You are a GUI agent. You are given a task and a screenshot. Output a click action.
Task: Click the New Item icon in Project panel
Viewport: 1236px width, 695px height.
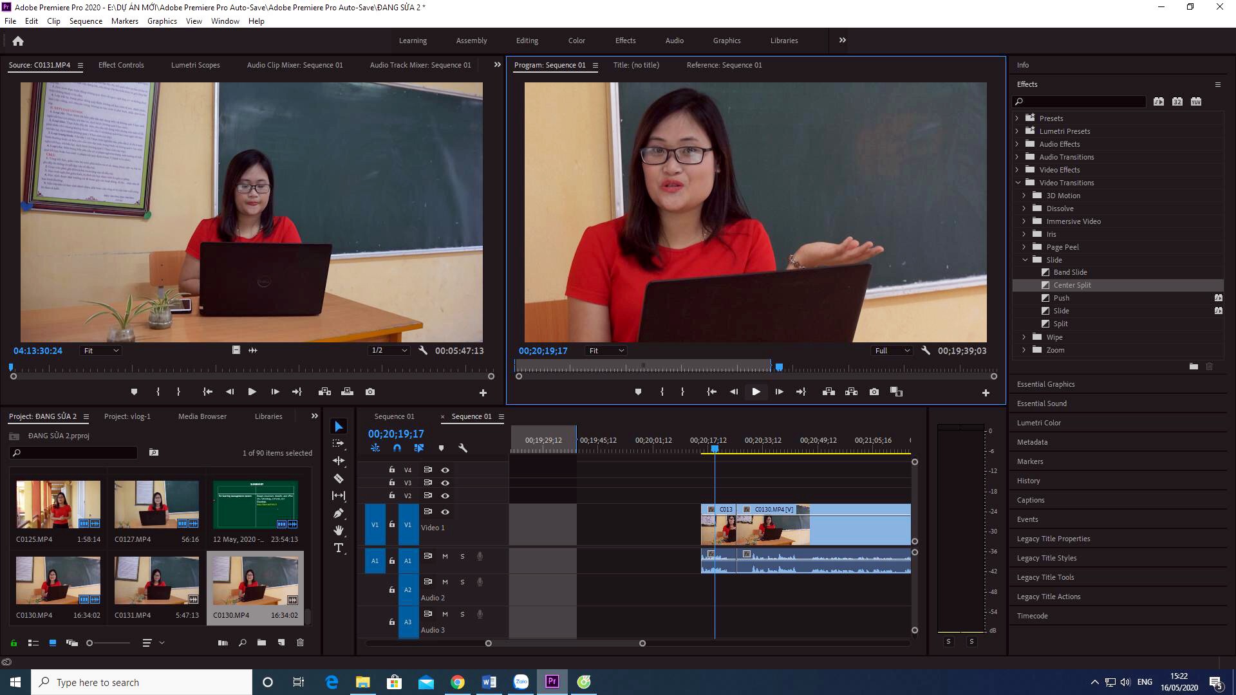point(281,642)
